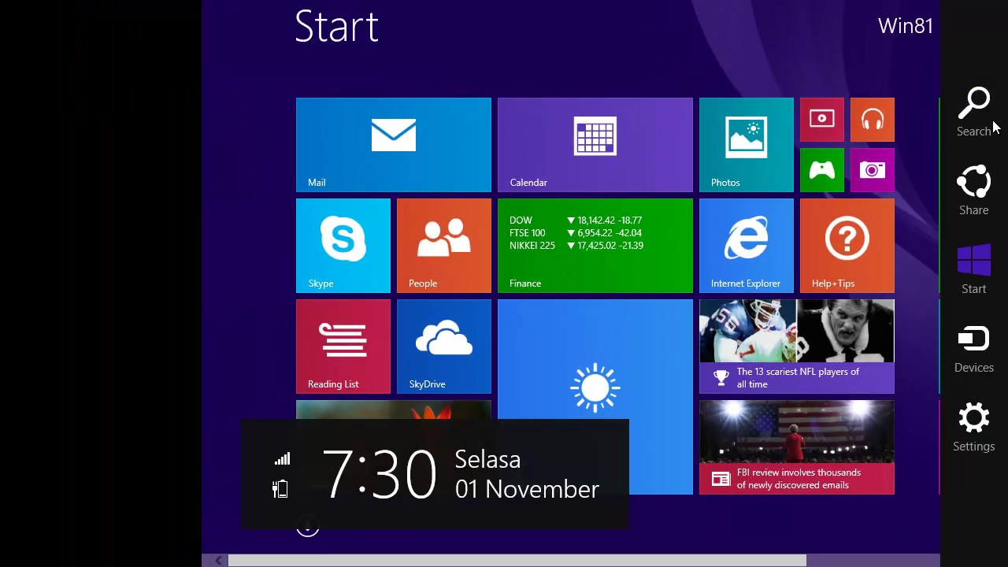This screenshot has width=1008, height=567.
Task: Click the '01 November' date text
Action: [527, 489]
